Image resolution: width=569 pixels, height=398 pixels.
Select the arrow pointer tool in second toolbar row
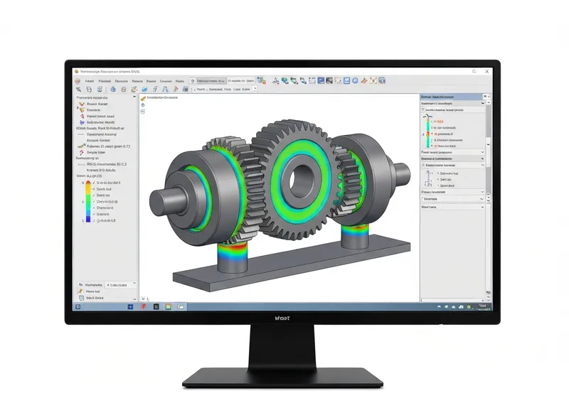click(78, 89)
